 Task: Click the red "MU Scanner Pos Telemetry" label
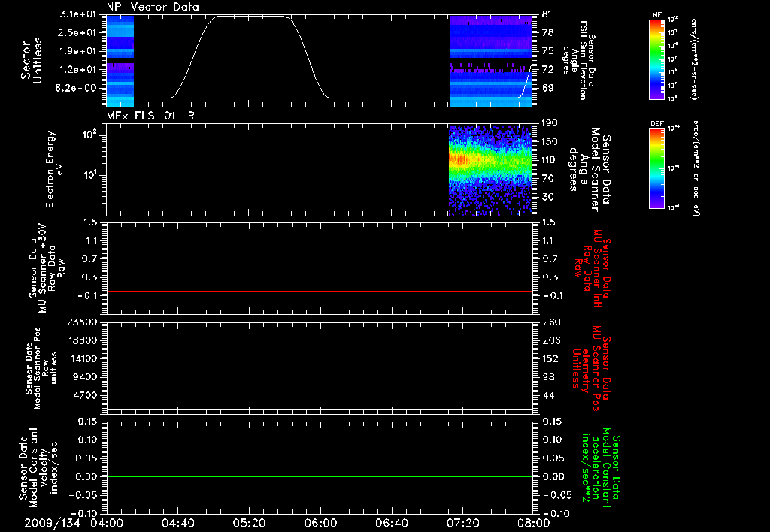point(591,368)
